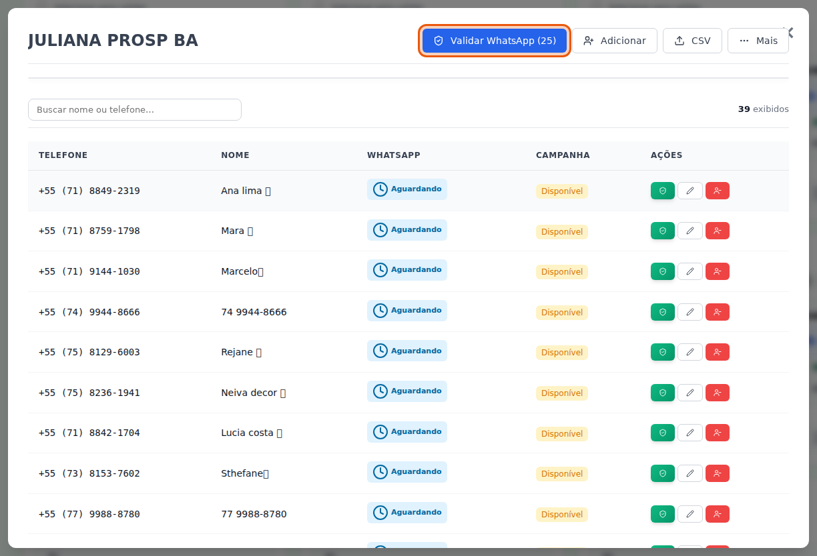Click the AÇÕES column header

[666, 155]
